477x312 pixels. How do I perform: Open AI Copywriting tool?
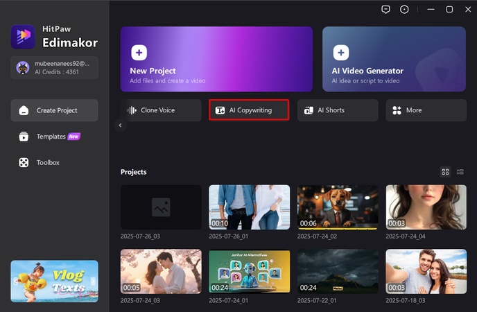249,110
